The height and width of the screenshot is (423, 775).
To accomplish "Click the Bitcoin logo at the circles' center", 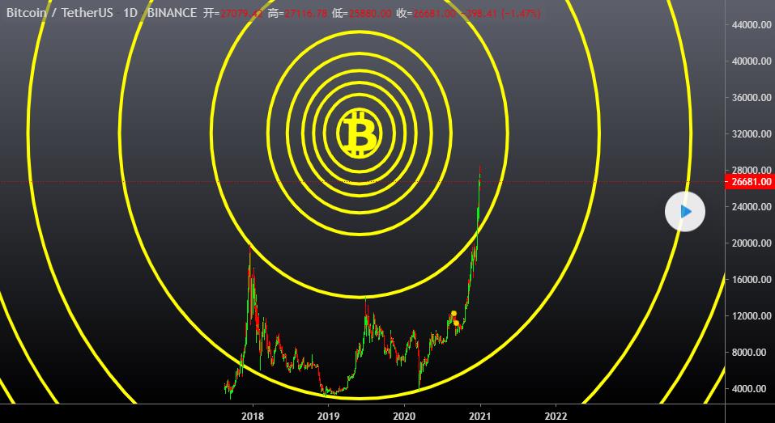I will pyautogui.click(x=360, y=133).
